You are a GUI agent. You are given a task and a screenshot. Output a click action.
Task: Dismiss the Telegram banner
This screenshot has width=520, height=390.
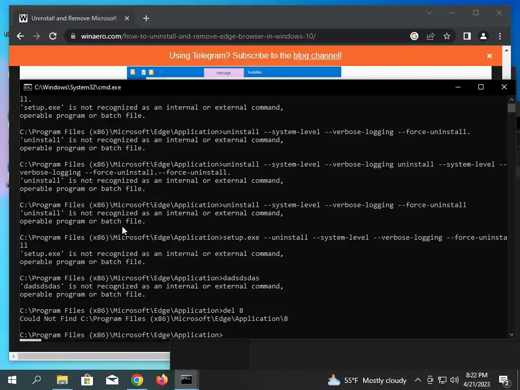pos(490,56)
